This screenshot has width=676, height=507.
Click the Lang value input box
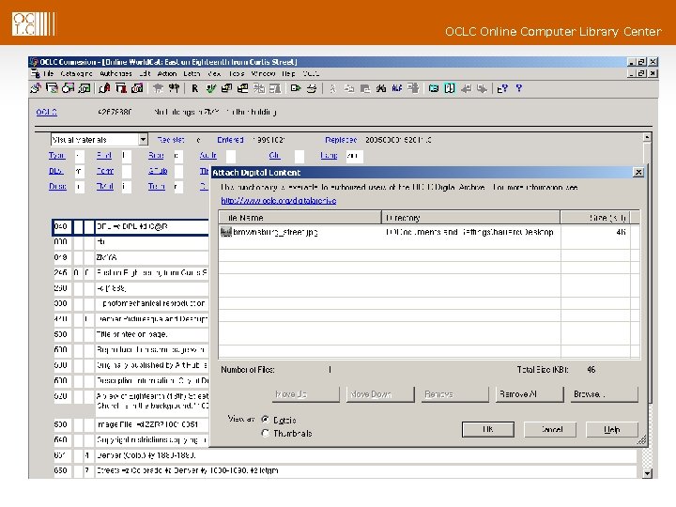pyautogui.click(x=354, y=156)
